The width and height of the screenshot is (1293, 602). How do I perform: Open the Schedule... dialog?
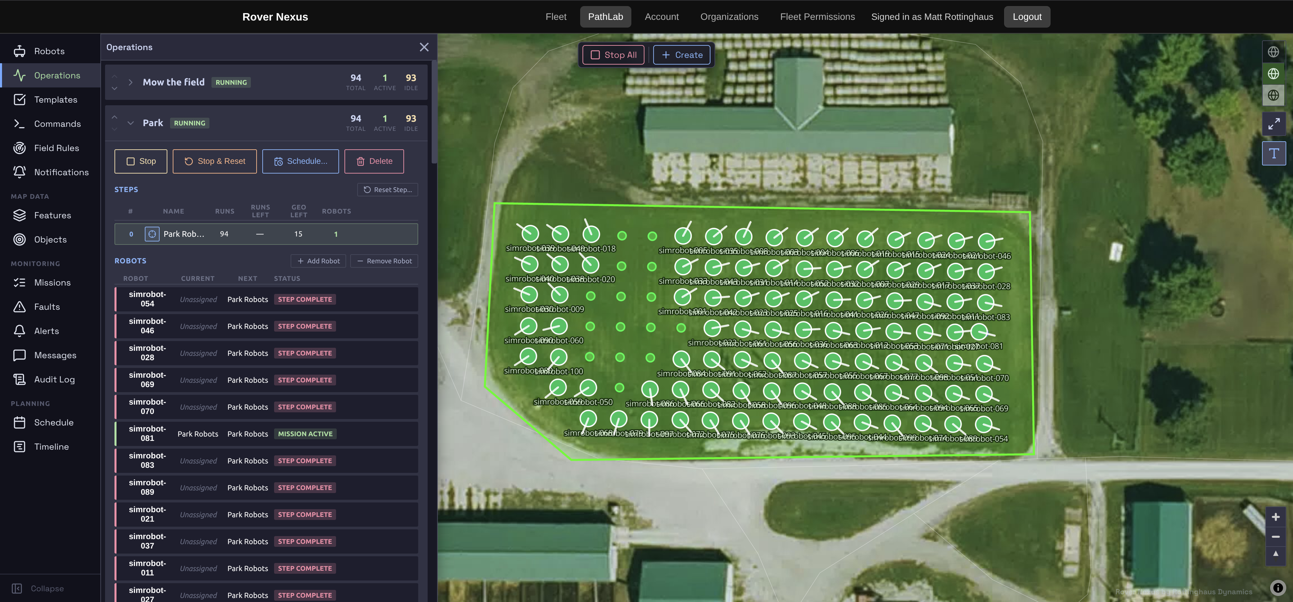300,161
